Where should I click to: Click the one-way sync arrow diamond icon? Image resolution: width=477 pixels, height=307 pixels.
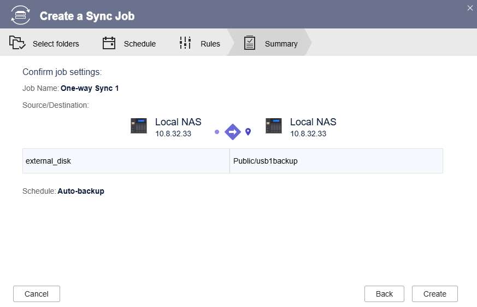click(x=233, y=132)
